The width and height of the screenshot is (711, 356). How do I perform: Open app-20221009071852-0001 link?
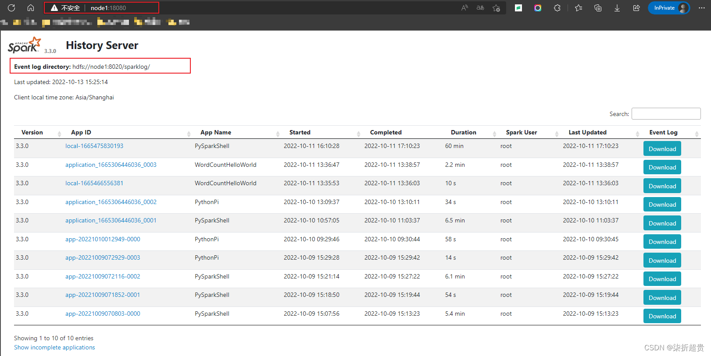[103, 295]
